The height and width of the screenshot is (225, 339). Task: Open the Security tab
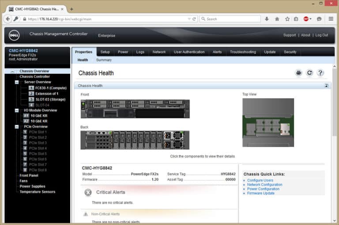pyautogui.click(x=290, y=52)
